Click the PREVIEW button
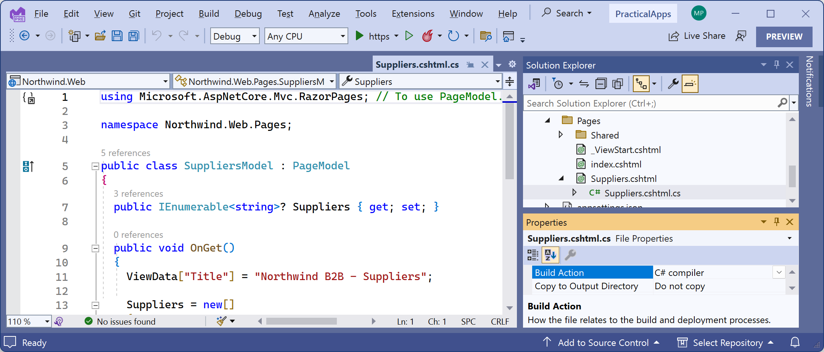824x352 pixels. point(784,37)
